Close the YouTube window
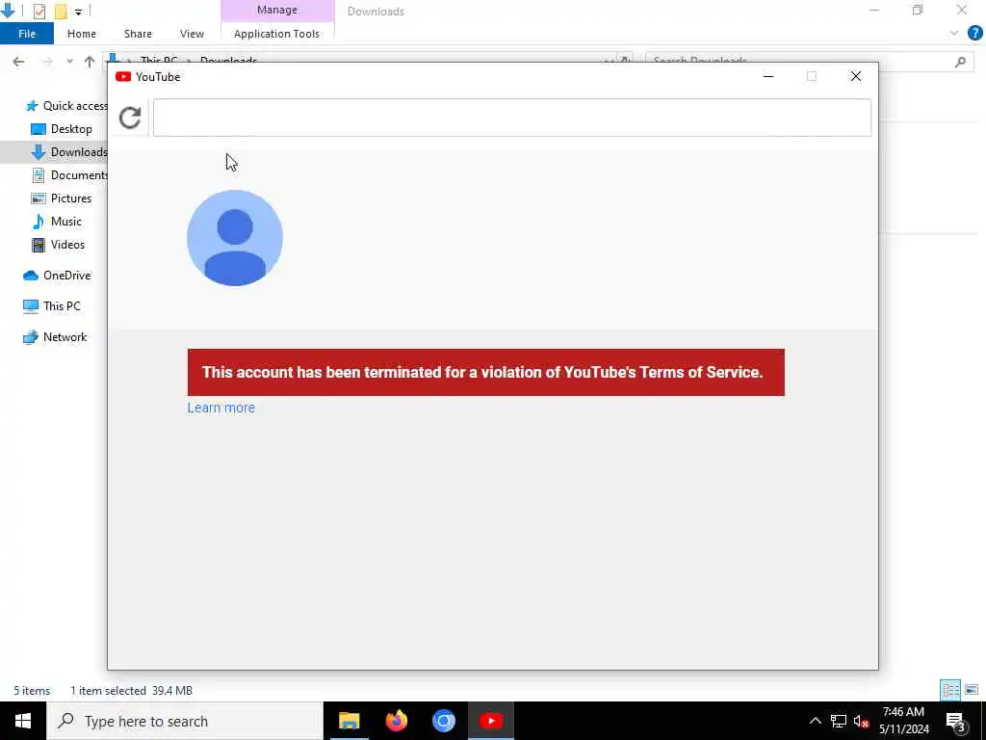 pos(856,77)
